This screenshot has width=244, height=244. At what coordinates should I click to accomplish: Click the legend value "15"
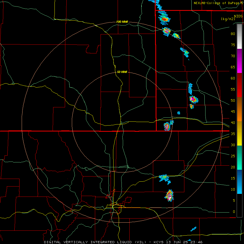coord(233,178)
